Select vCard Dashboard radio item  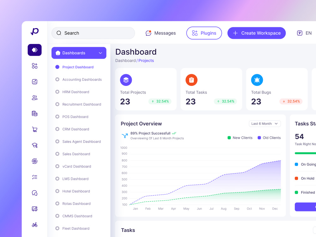click(58, 166)
